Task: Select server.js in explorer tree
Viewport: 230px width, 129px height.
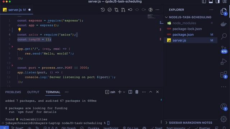Action: click(179, 40)
